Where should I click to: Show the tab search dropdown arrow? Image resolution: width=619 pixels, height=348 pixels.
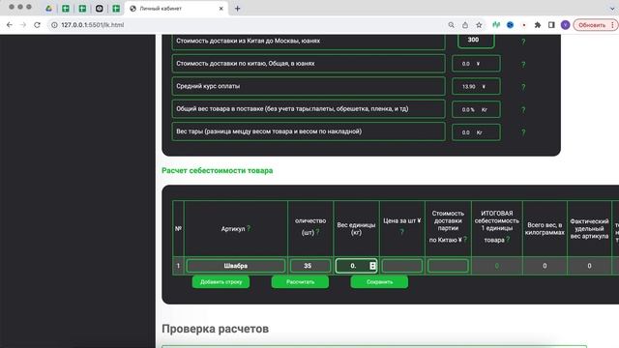point(612,9)
